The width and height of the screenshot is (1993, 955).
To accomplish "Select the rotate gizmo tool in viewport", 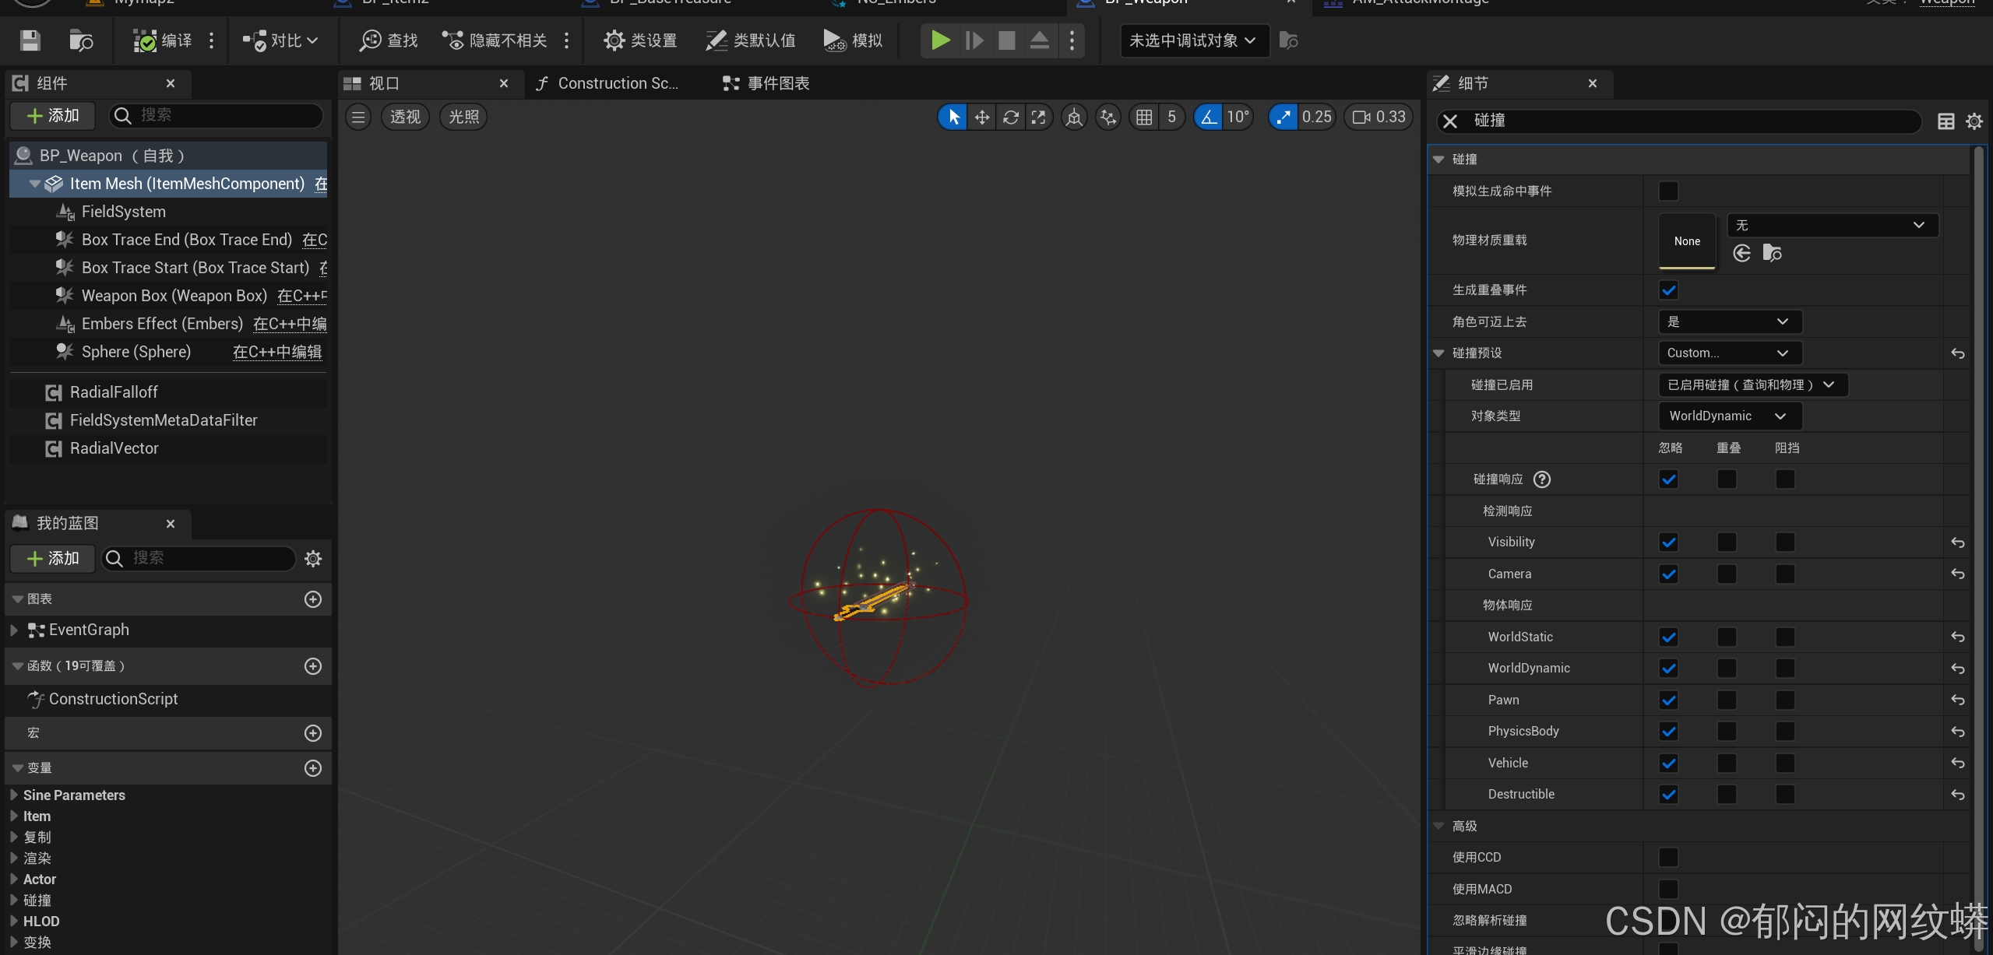I will point(1011,117).
